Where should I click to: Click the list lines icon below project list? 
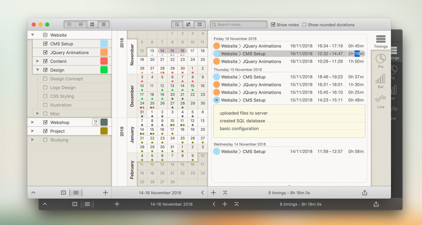click(x=76, y=192)
